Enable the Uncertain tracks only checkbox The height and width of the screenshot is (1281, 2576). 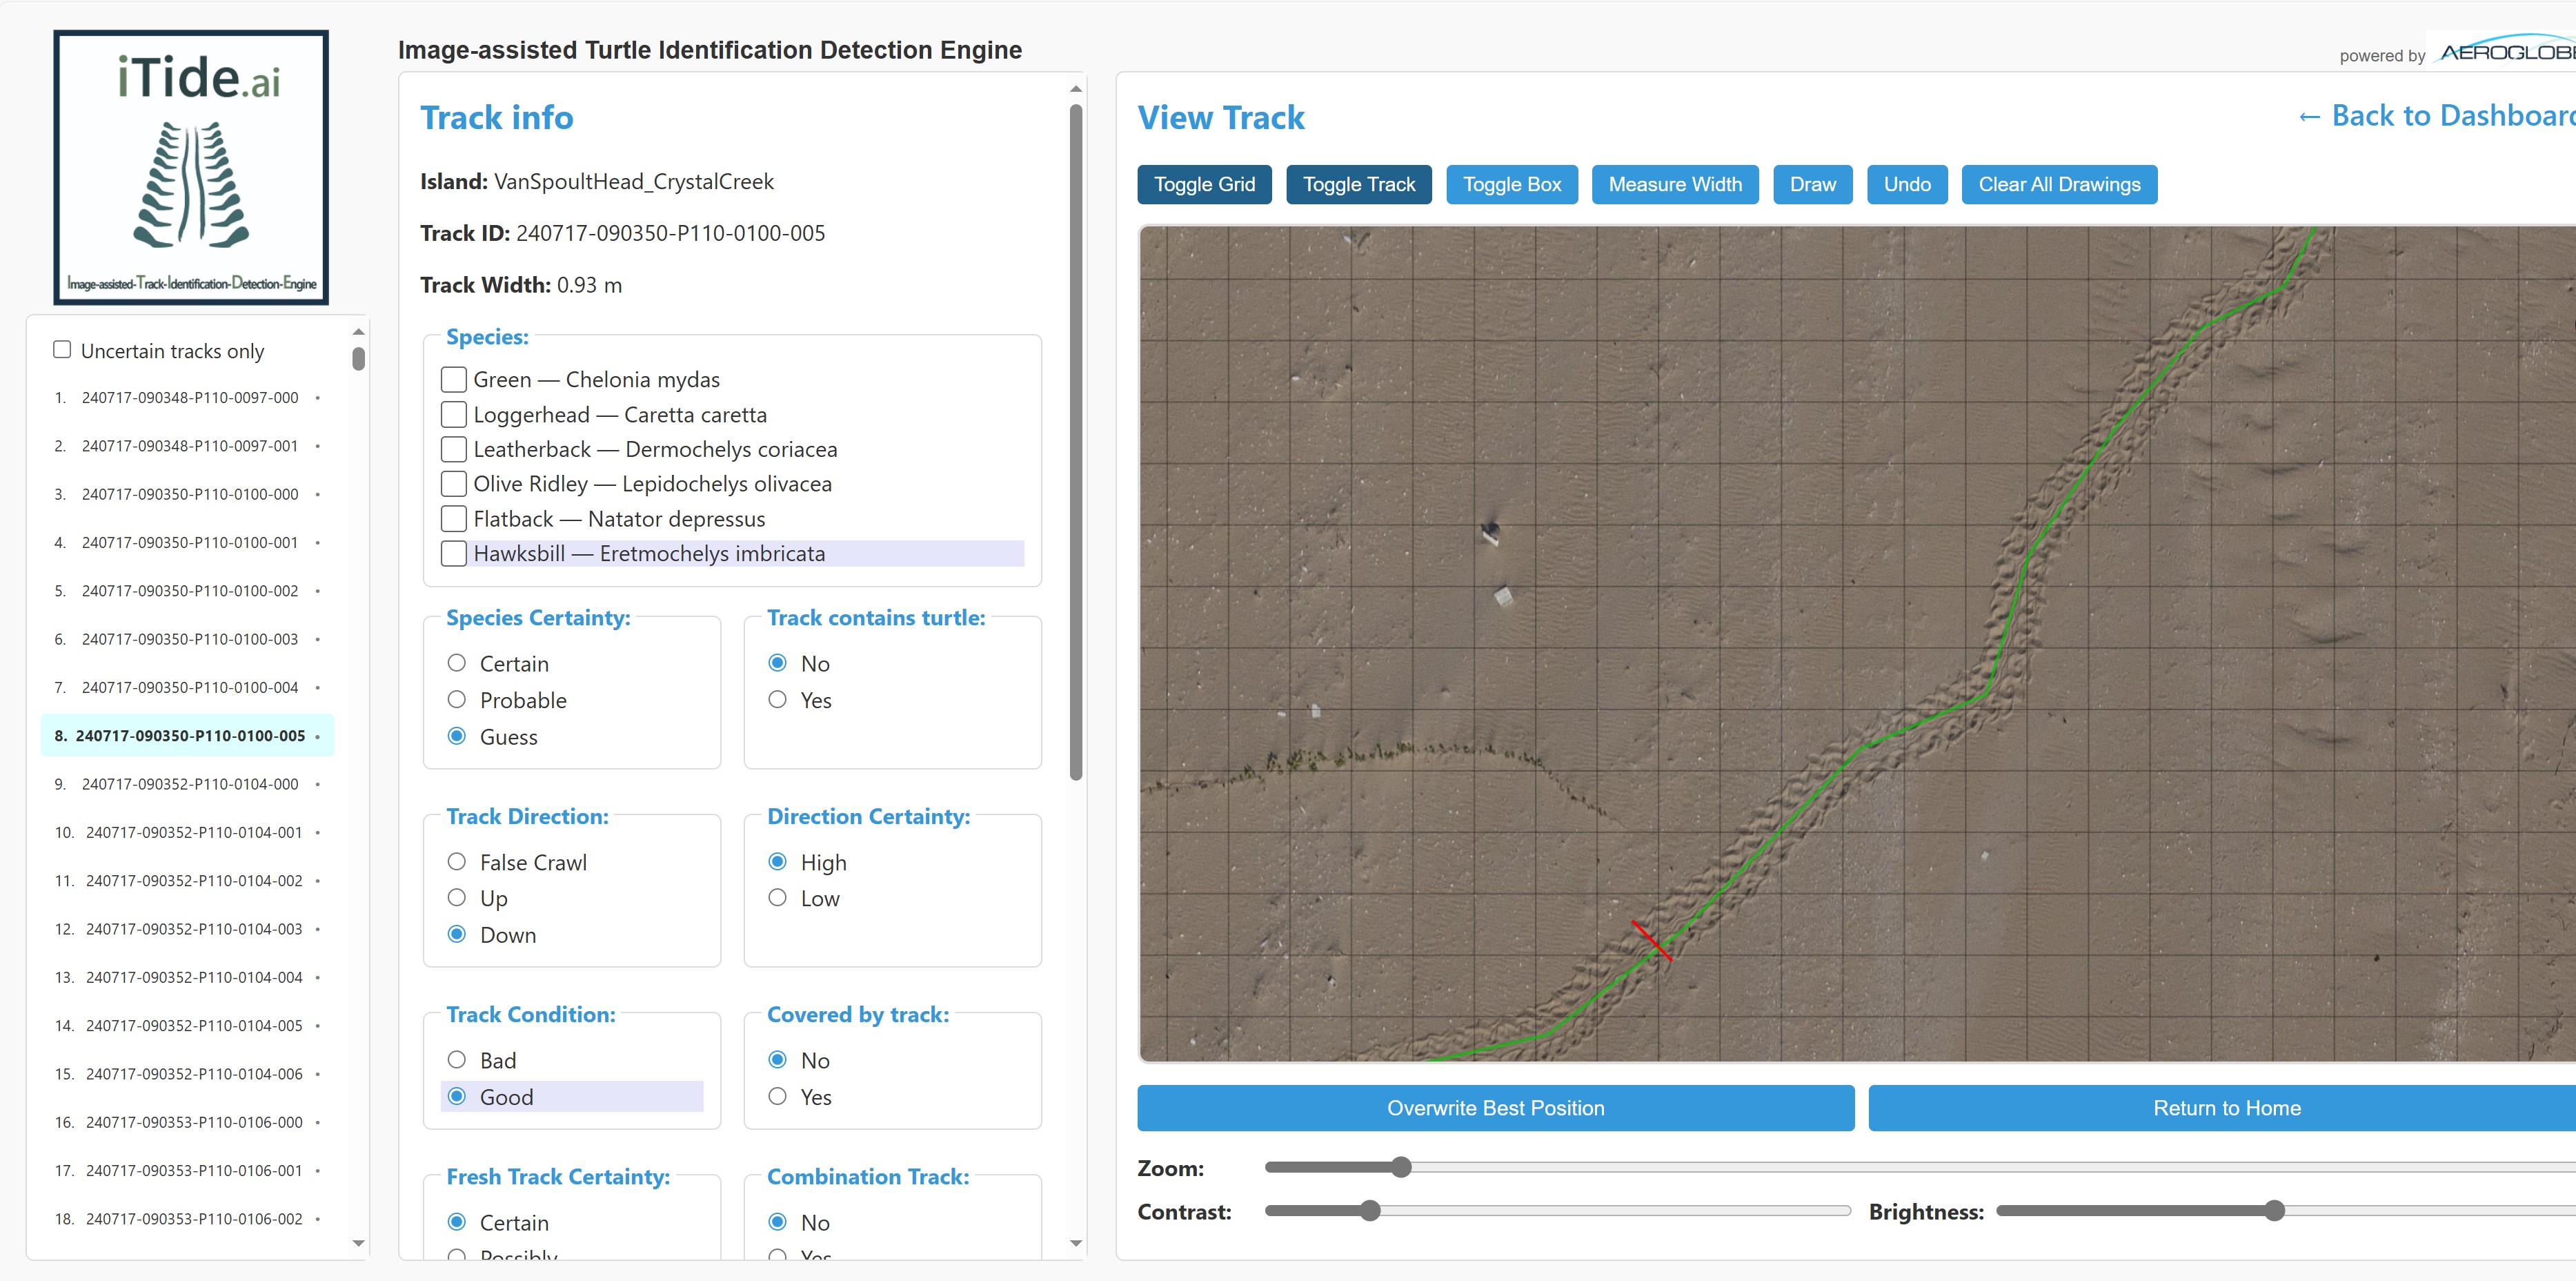pyautogui.click(x=62, y=349)
